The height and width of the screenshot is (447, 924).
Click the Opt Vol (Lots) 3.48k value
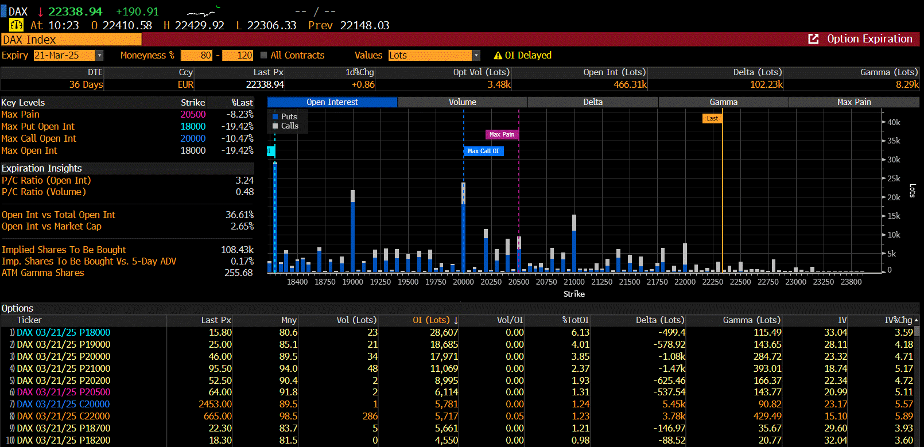click(x=499, y=84)
